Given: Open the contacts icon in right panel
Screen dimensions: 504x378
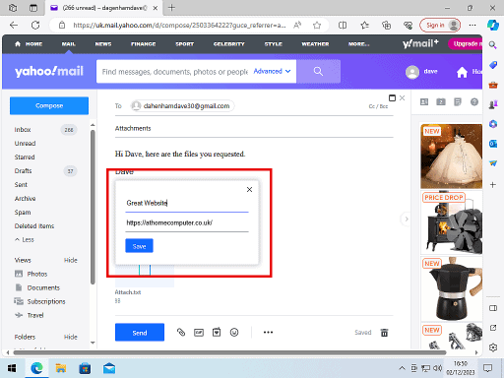Looking at the screenshot, I should 424,102.
